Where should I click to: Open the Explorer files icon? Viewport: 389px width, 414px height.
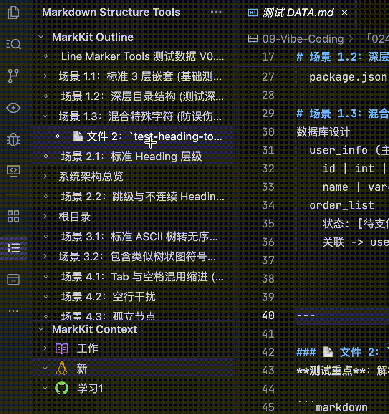[x=13, y=13]
